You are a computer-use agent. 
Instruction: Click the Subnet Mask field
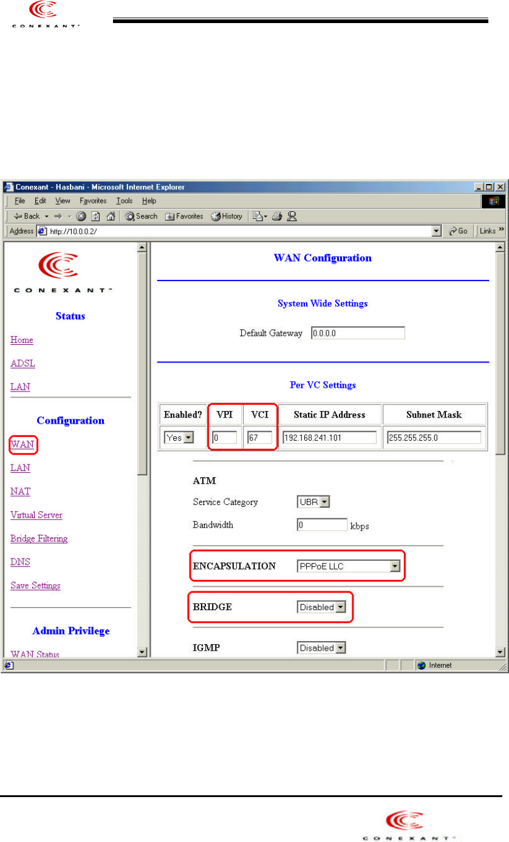tap(434, 438)
